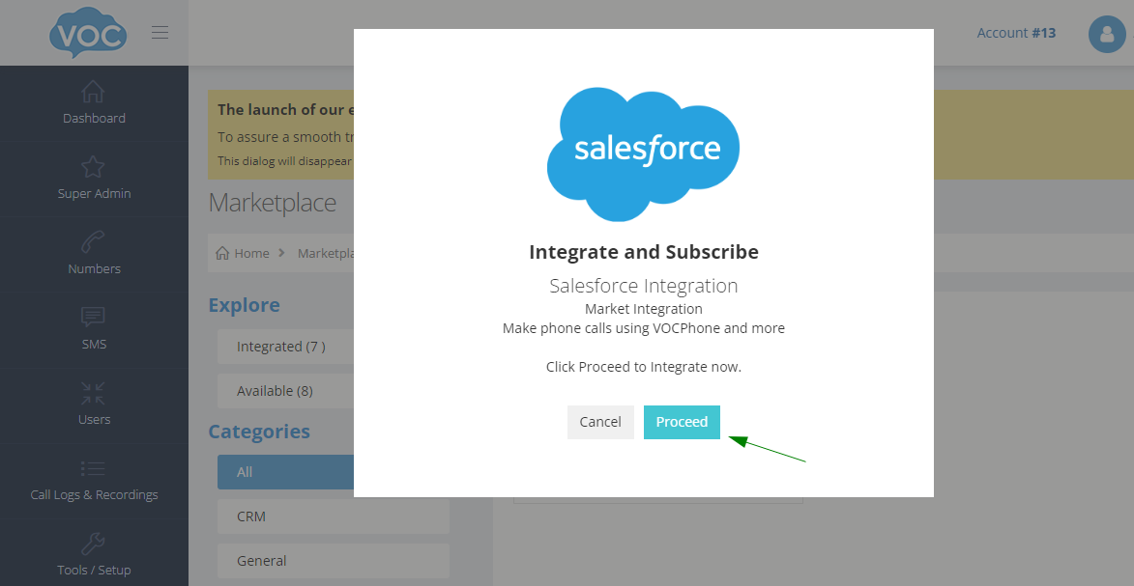
Task: Click the Account #13 label
Action: 1016,33
